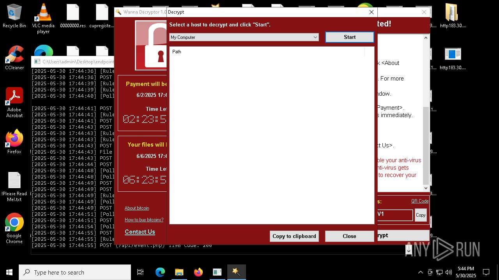Open the cupregiste file on desktop
Screen dimensions: 499x280
102,16
